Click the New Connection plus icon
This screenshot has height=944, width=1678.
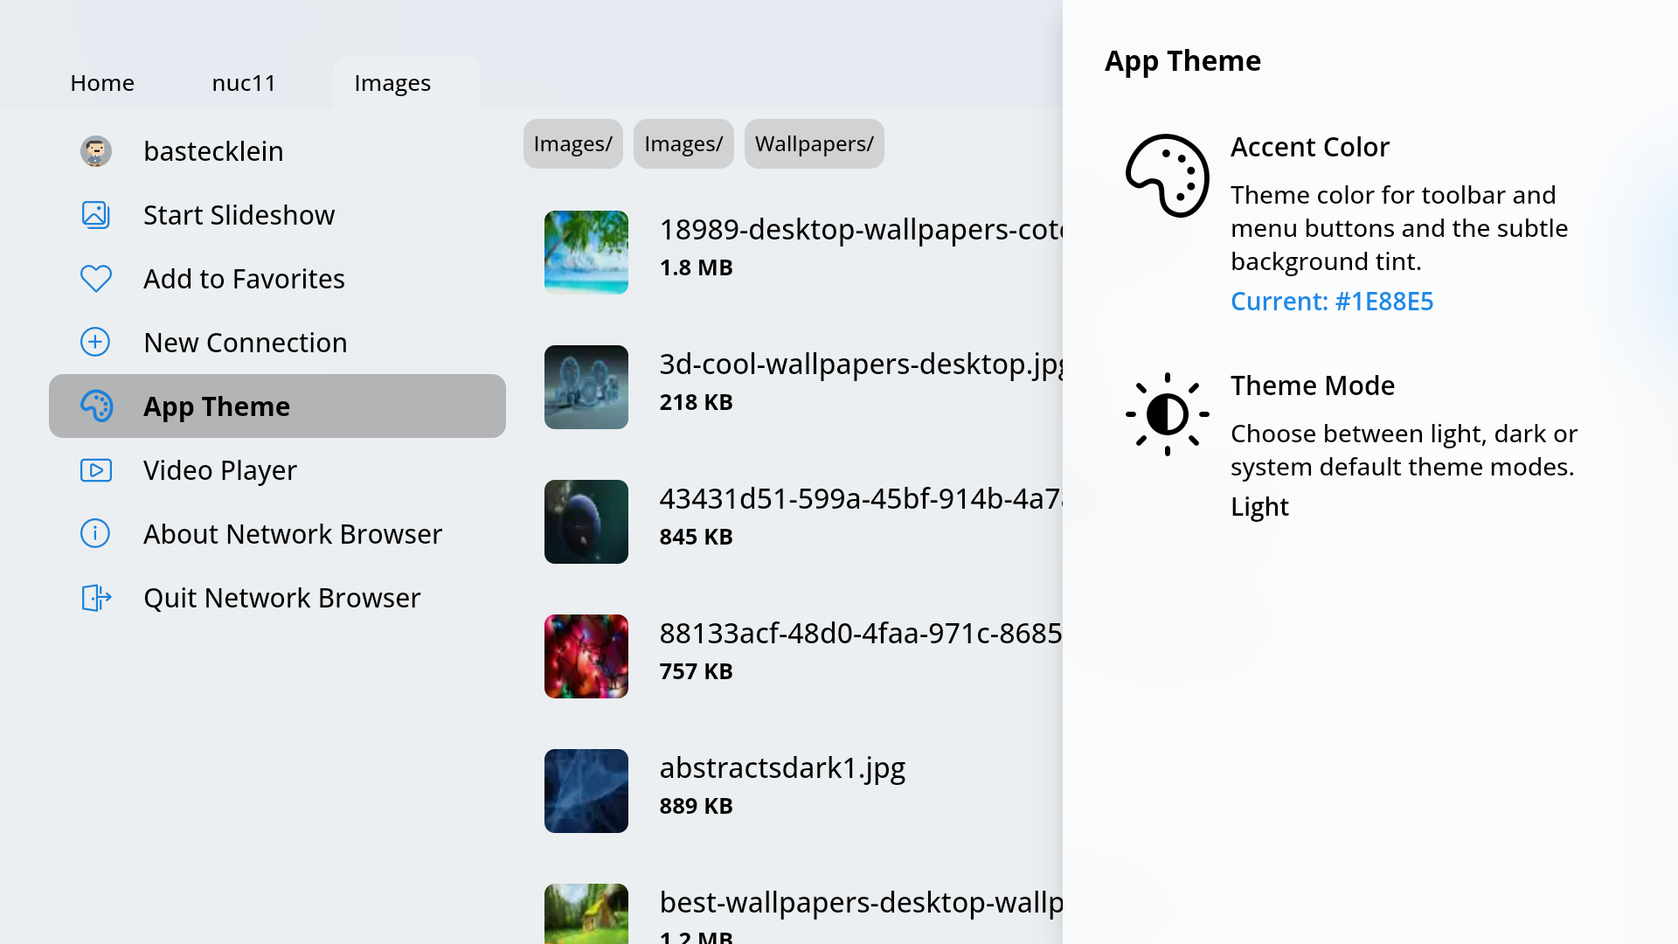[x=95, y=342]
